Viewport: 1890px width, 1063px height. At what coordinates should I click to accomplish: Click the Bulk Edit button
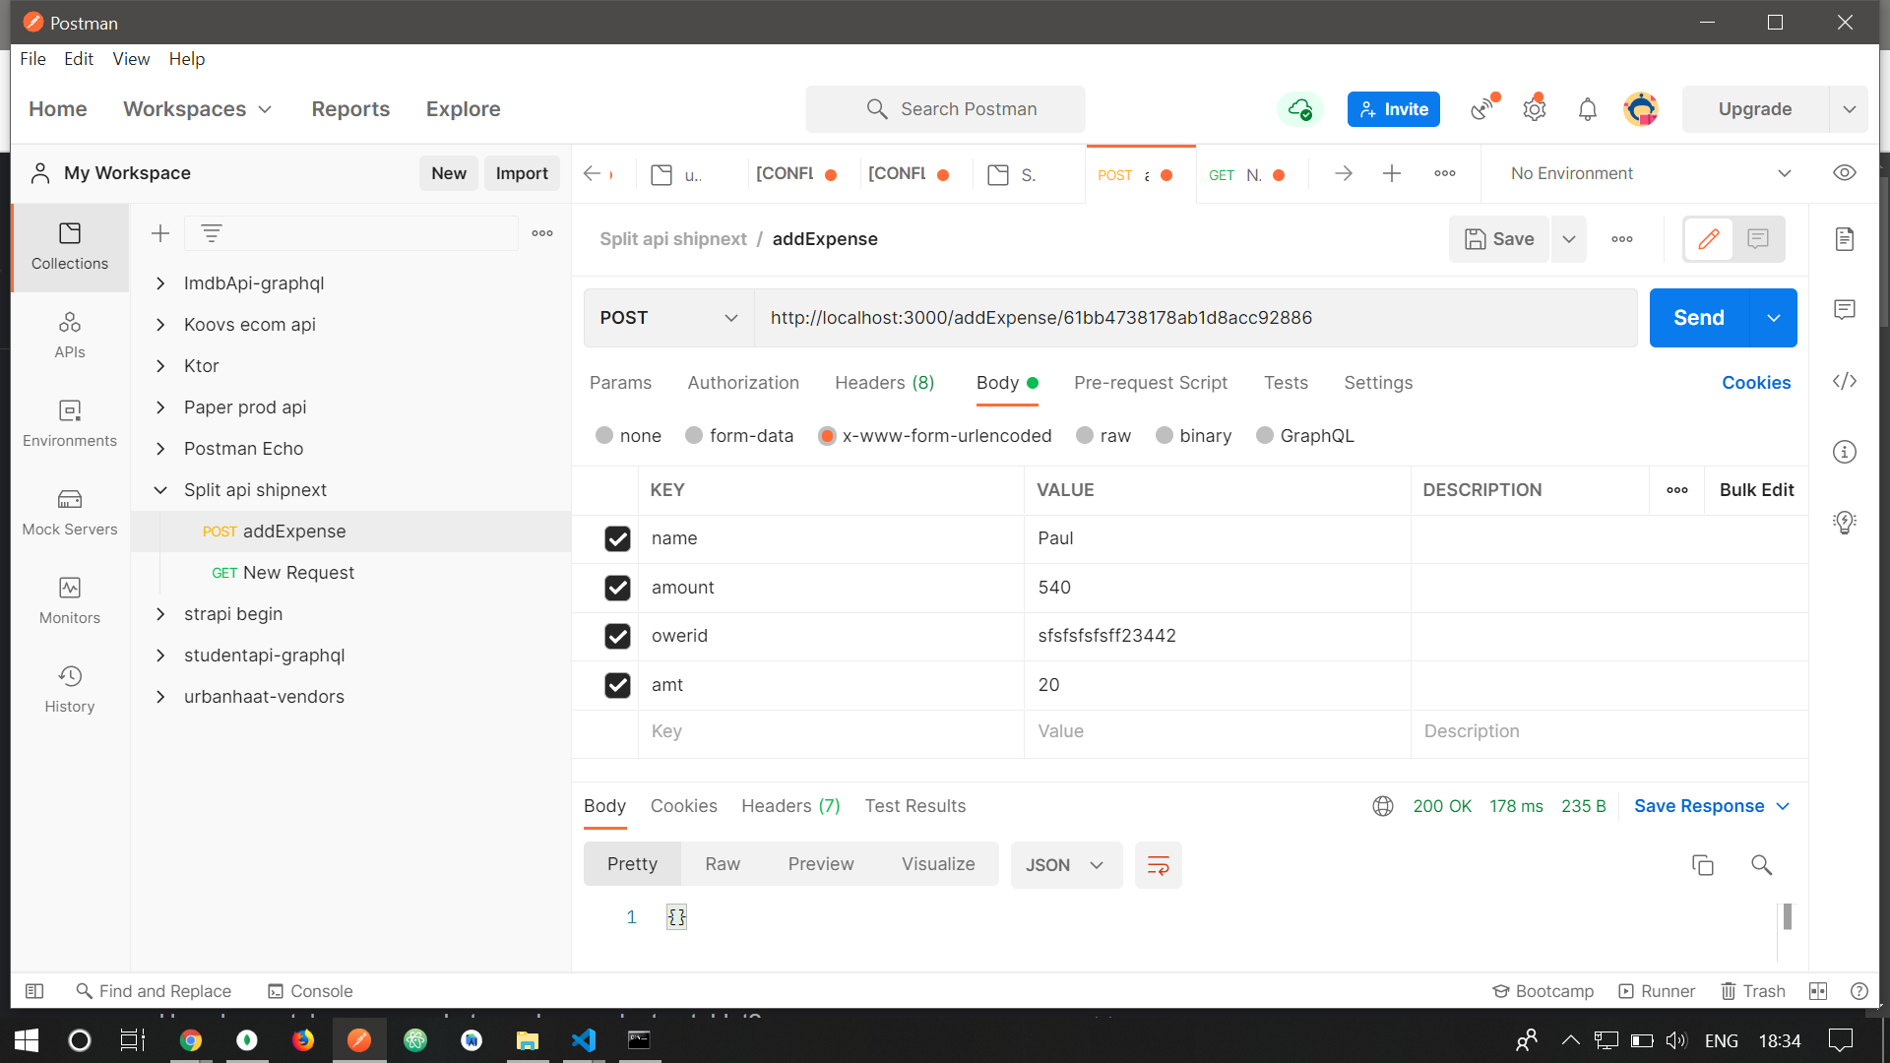[1755, 489]
